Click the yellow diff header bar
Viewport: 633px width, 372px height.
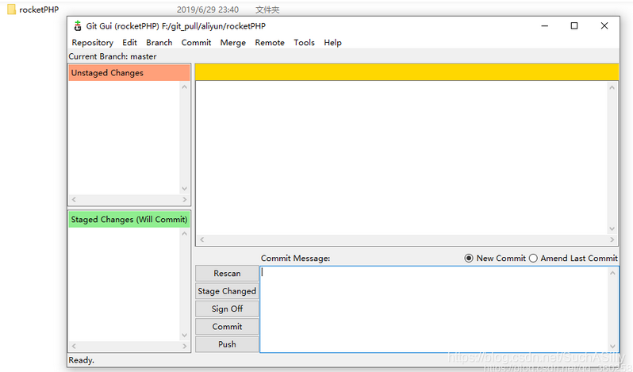(406, 72)
